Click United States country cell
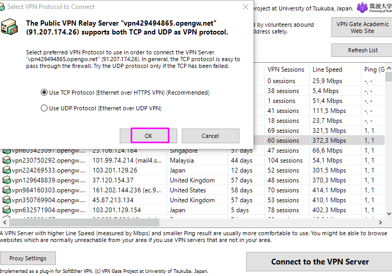The image size is (392, 276). pyautogui.click(x=188, y=190)
